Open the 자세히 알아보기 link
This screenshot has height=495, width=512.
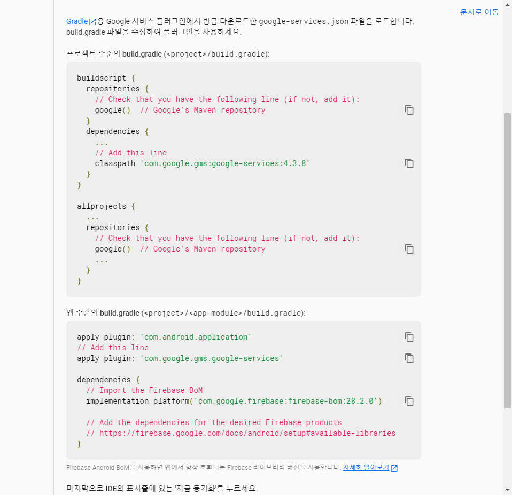(x=366, y=468)
